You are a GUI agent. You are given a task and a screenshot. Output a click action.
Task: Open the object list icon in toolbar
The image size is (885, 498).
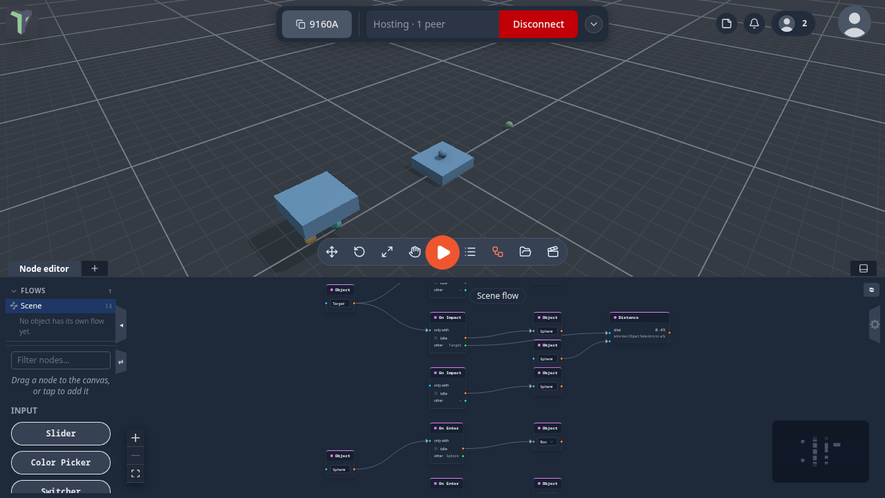(470, 252)
